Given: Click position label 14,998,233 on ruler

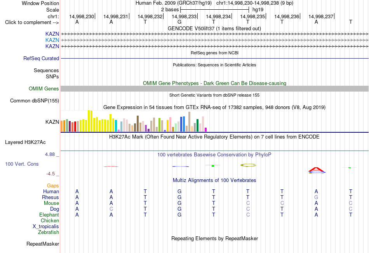Looking at the screenshot, I should pyautogui.click(x=184, y=16).
